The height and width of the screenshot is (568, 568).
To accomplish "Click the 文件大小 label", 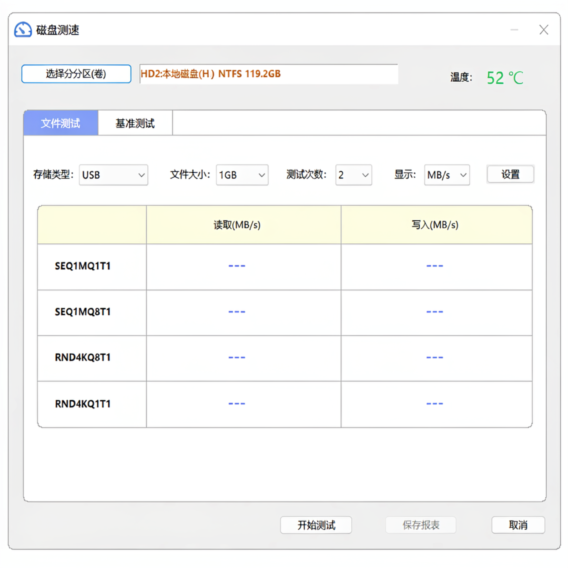I will coord(190,175).
